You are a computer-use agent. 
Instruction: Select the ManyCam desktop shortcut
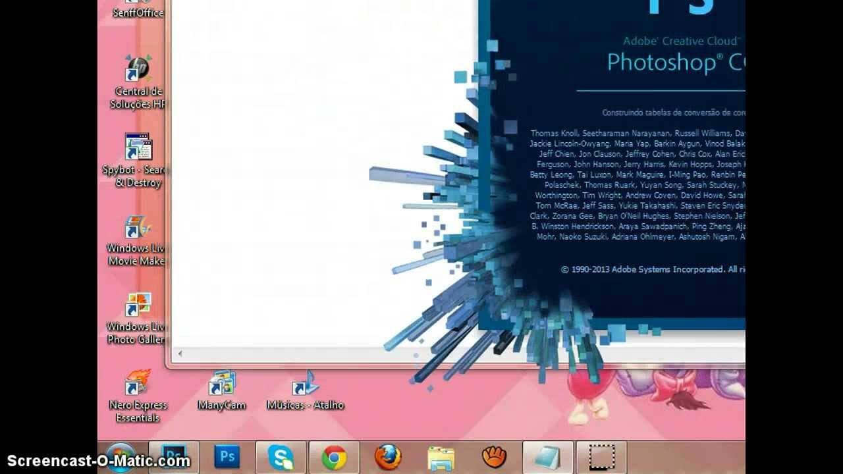click(x=222, y=390)
